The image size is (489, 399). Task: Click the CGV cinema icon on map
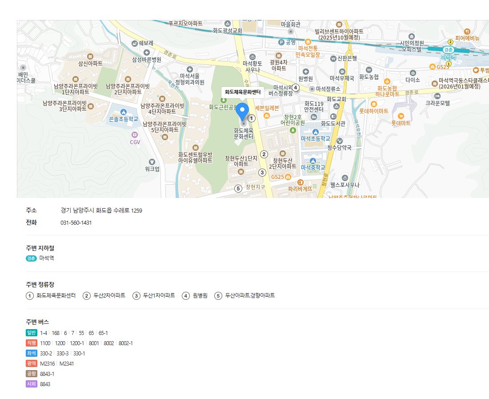coord(135,135)
